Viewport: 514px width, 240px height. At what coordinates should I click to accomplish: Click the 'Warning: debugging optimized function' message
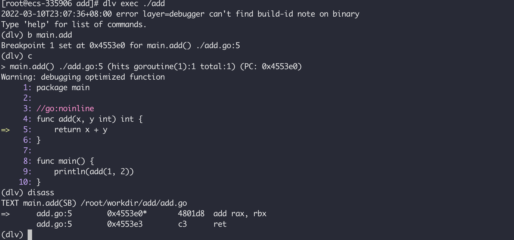pyautogui.click(x=83, y=77)
